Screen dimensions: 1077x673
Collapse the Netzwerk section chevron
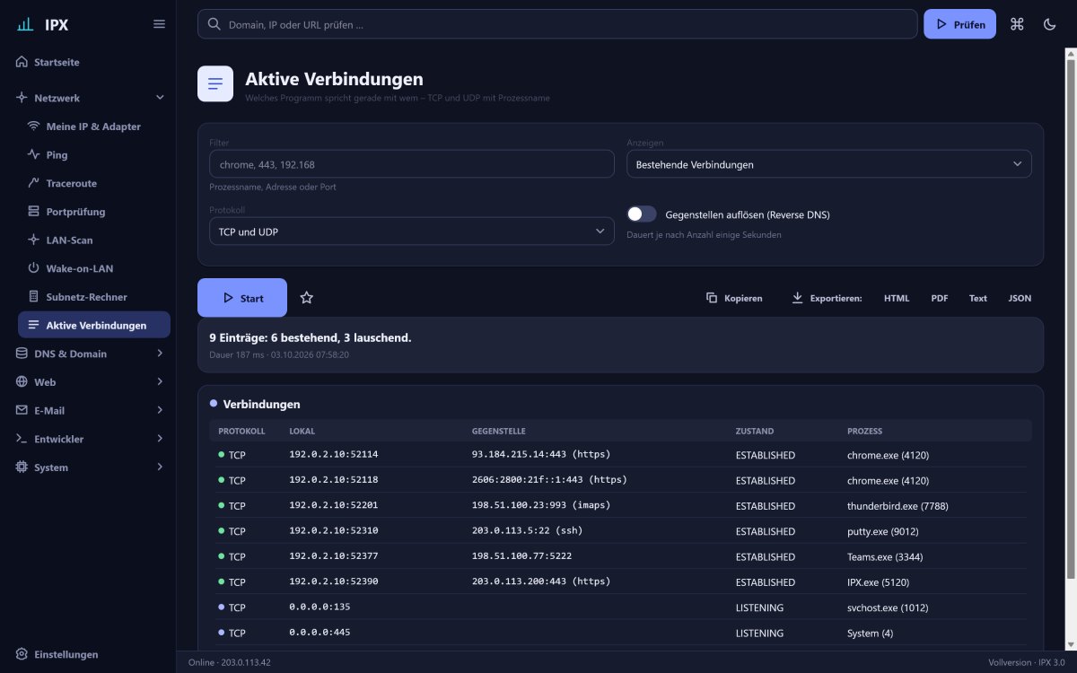160,98
